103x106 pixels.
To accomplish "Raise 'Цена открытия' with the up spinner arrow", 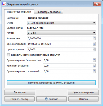I will pyautogui.click(x=94, y=49).
